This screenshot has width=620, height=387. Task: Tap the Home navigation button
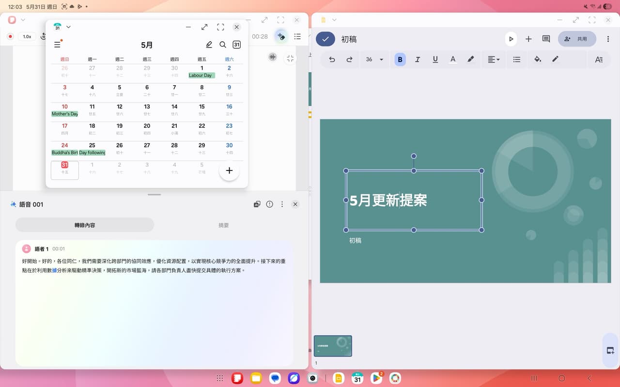click(562, 378)
